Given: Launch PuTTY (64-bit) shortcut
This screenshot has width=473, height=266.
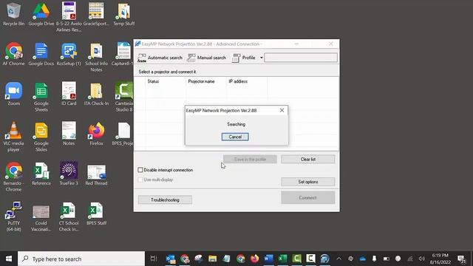Looking at the screenshot, I should click(13, 216).
